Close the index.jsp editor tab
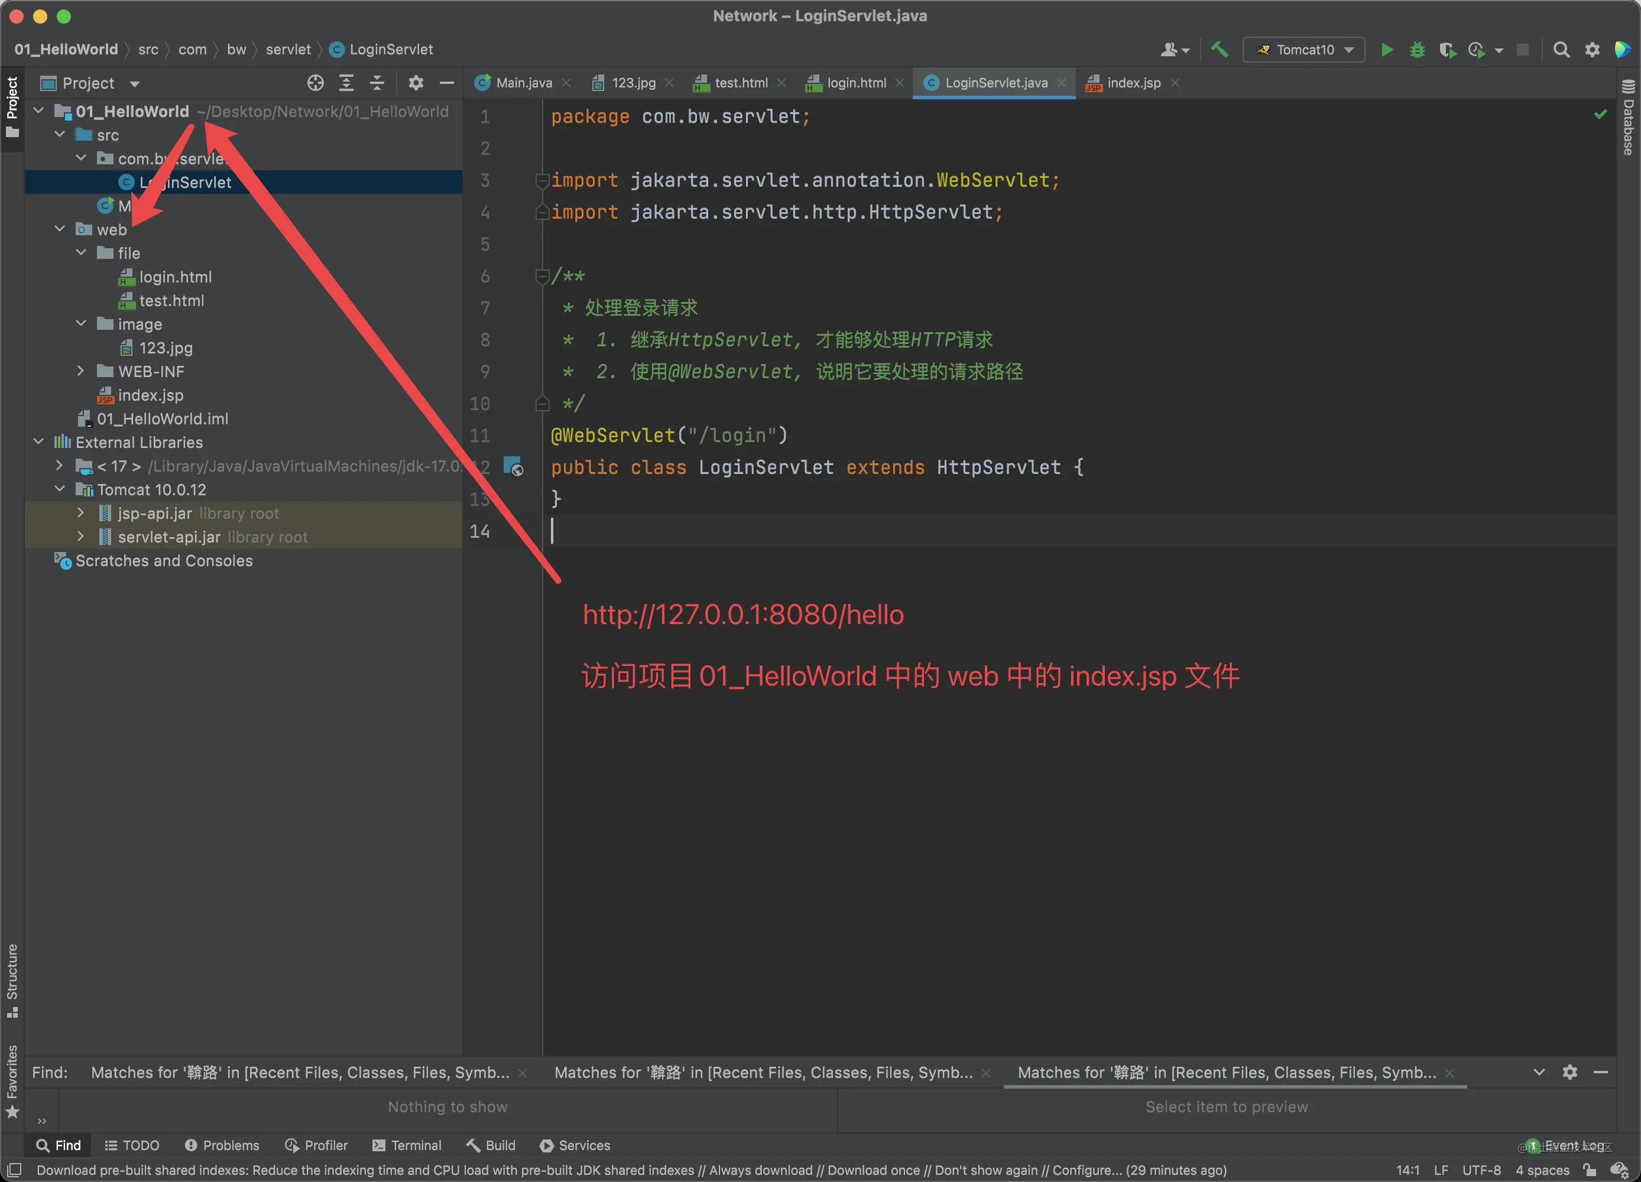Image resolution: width=1641 pixels, height=1182 pixels. (x=1175, y=83)
